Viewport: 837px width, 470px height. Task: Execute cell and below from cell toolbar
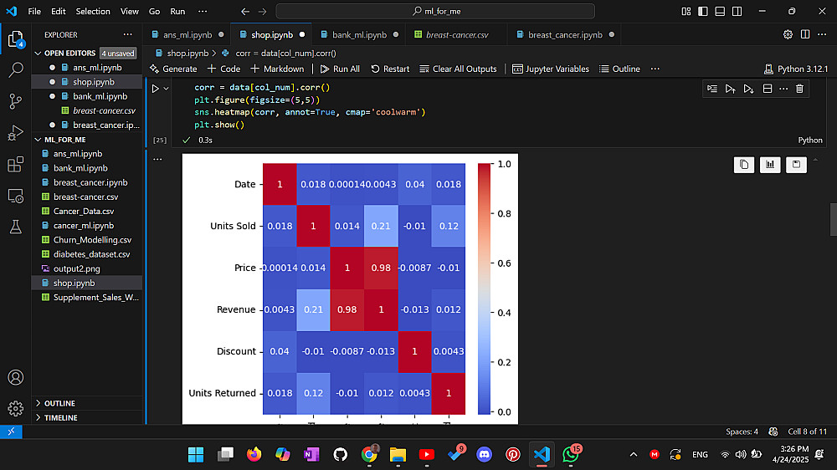[x=748, y=89]
